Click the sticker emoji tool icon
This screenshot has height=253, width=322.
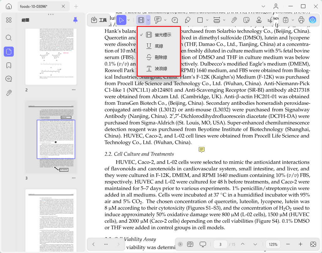(246, 20)
